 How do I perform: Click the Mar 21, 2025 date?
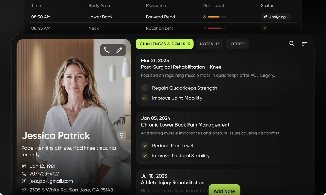point(155,60)
